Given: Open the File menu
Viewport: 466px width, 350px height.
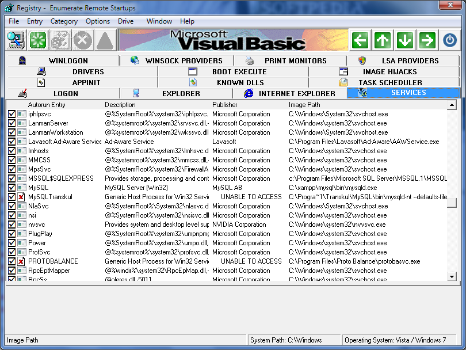Looking at the screenshot, I should click(14, 21).
